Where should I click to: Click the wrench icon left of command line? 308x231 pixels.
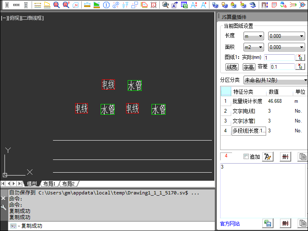point(4,208)
